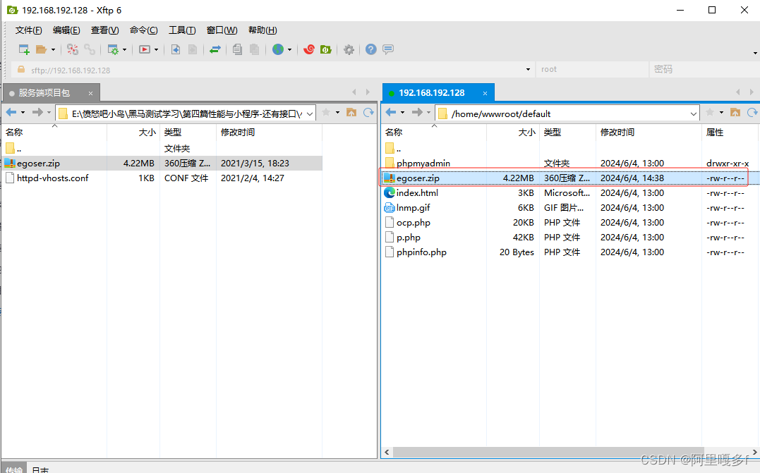Image resolution: width=760 pixels, height=473 pixels.
Task: Open the Options gear icon
Action: tap(349, 49)
